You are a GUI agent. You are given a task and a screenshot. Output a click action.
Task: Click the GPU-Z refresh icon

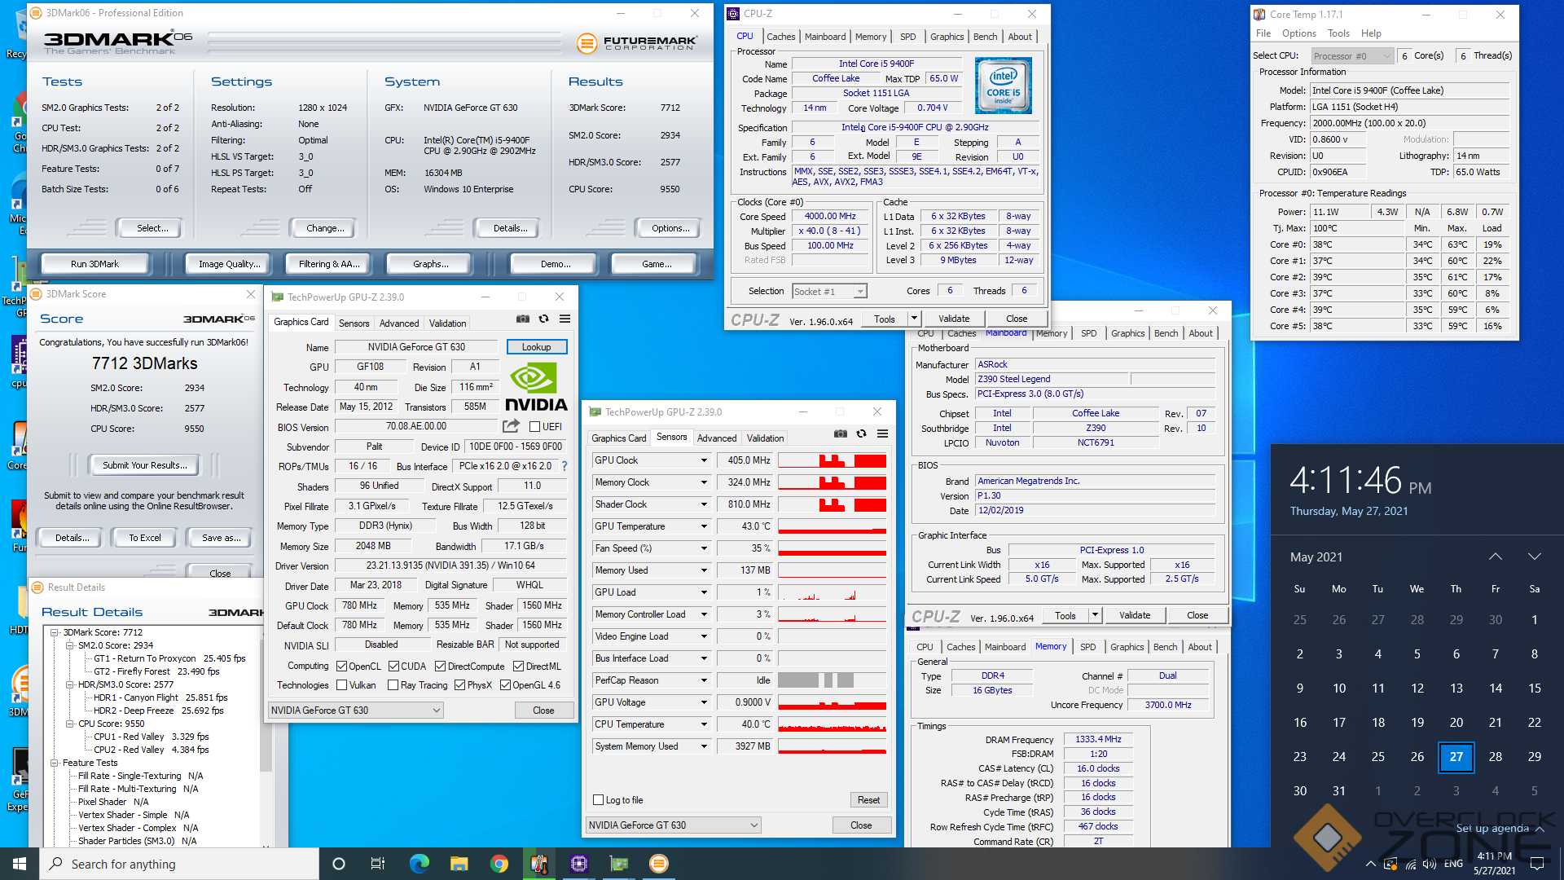coord(544,319)
